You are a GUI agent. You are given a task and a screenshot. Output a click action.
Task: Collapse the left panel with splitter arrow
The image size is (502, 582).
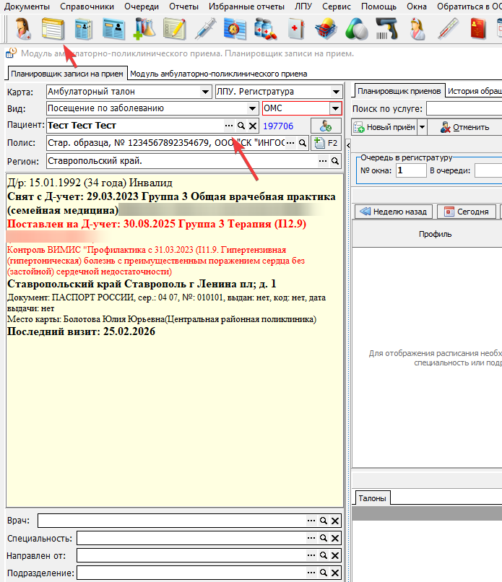click(348, 145)
